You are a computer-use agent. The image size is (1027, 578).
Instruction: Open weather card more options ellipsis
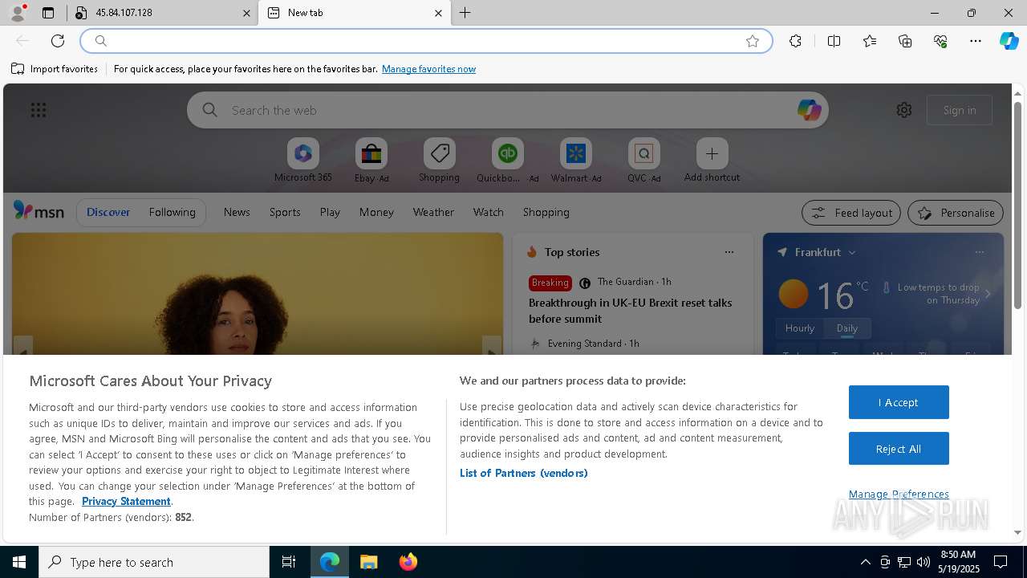tap(979, 252)
